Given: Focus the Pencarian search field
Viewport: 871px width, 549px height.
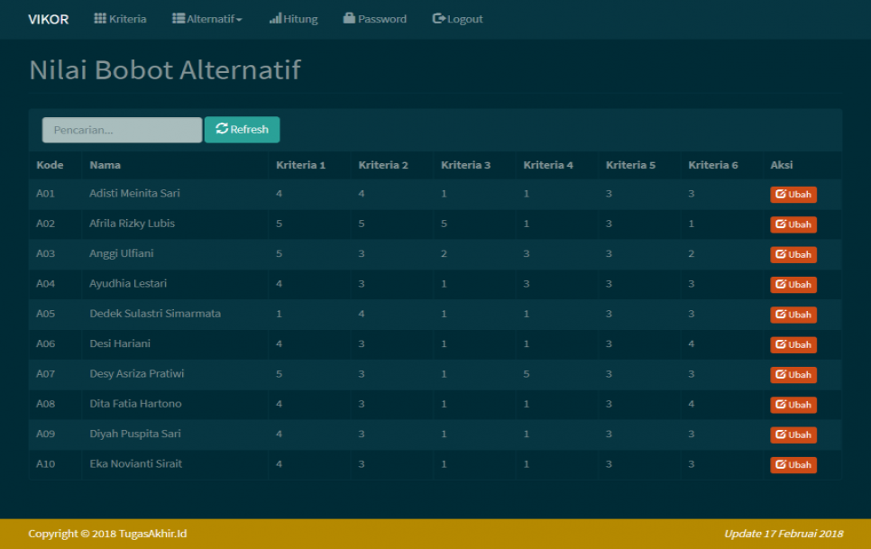Looking at the screenshot, I should pos(122,130).
